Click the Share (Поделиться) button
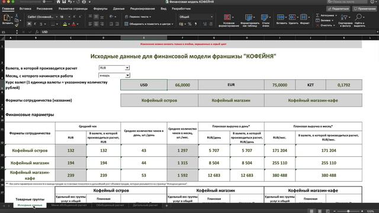Viewport: 379px width, 213px height. (x=338, y=9)
